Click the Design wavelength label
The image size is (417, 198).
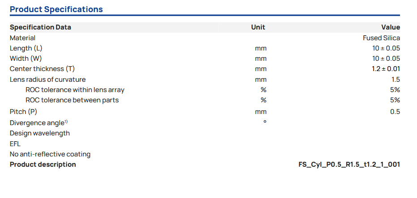[x=40, y=133]
